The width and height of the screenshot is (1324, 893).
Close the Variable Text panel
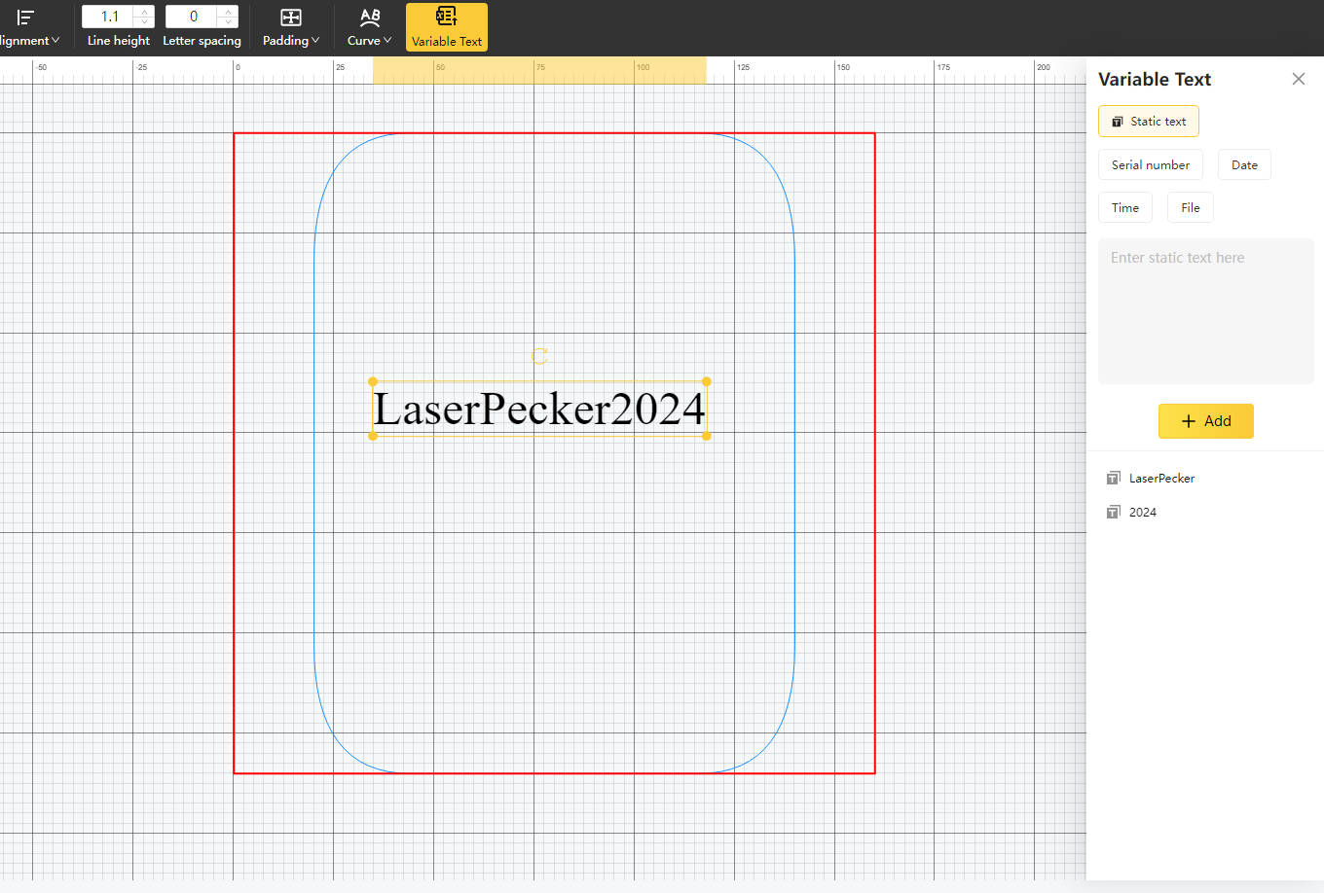1299,79
